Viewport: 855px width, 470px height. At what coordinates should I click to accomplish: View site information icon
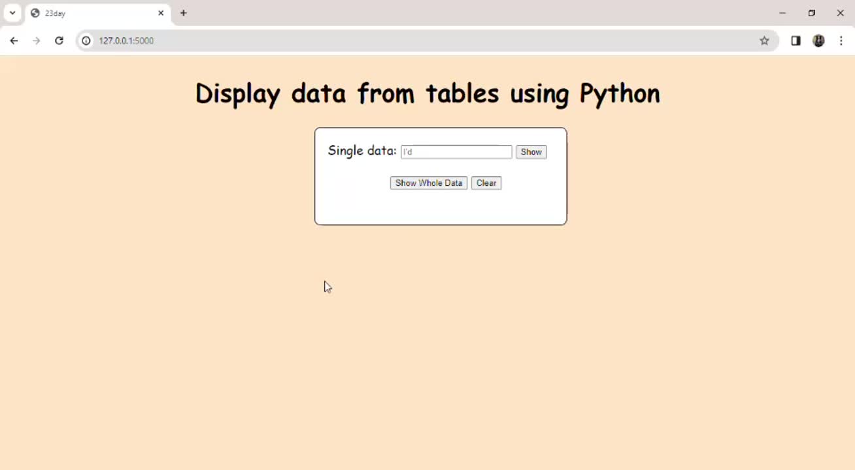tap(86, 40)
